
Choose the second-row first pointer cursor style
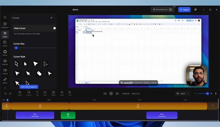tap(17, 73)
